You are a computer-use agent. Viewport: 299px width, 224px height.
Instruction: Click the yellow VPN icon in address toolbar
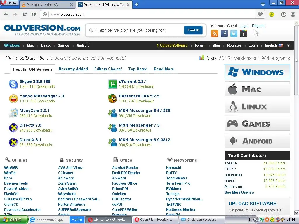pos(272,15)
